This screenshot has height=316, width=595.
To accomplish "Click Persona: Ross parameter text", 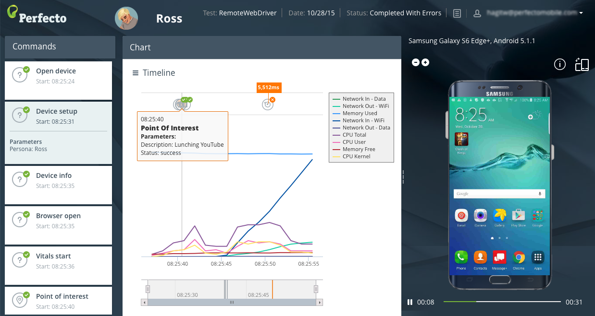I will pyautogui.click(x=28, y=149).
